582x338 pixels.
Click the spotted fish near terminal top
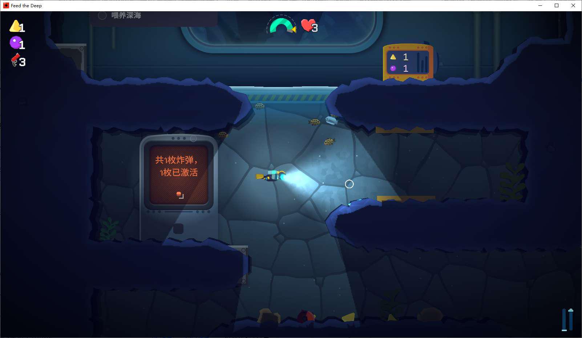click(223, 135)
